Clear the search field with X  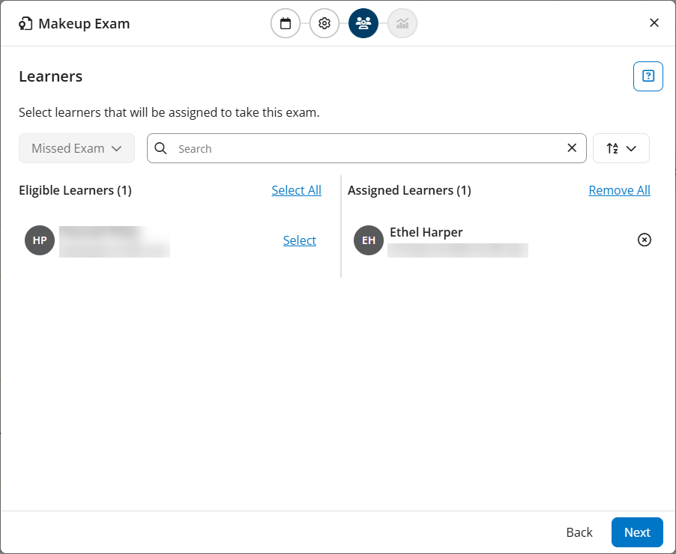[572, 148]
